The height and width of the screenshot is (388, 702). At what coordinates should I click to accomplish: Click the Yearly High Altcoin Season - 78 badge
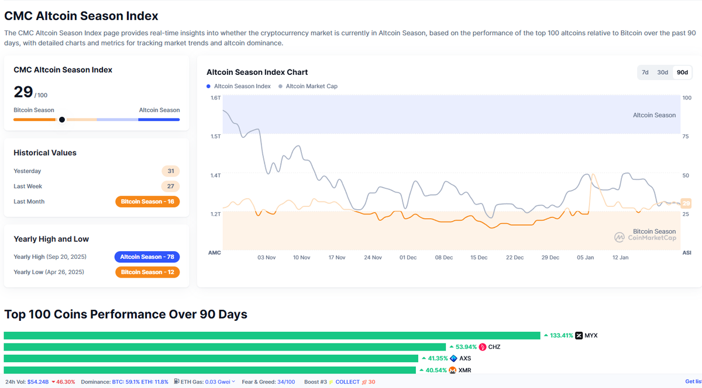(x=147, y=257)
